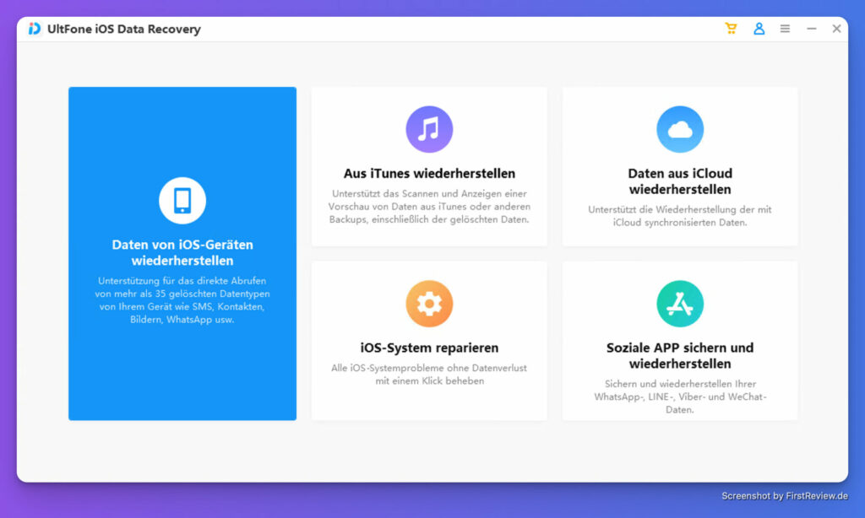Open the shopping cart icon
Viewport: 865px width, 518px height.
[731, 29]
